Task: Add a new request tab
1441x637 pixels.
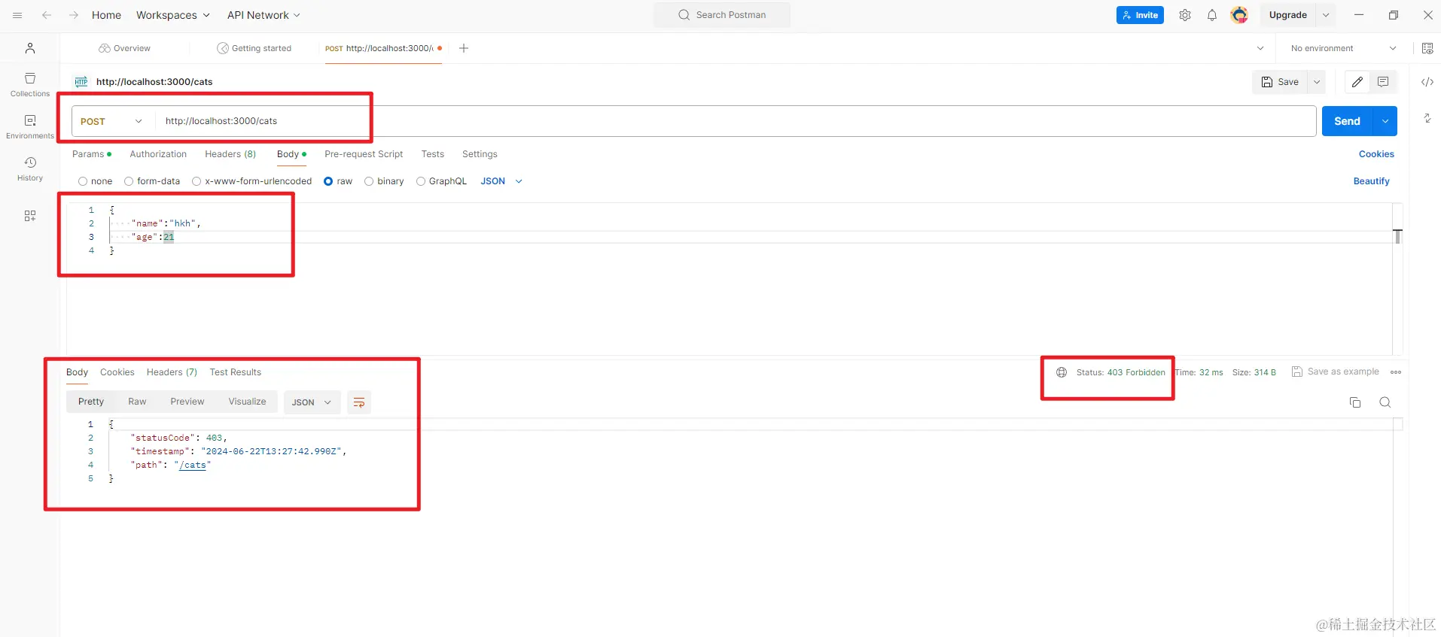Action: (464, 48)
